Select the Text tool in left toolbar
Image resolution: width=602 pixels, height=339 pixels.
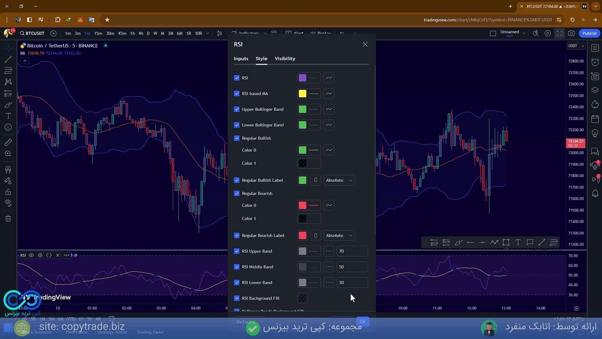click(8, 116)
